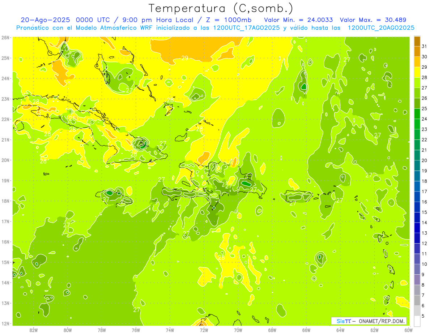Image resolution: width=434 pixels, height=335 pixels.
Task: Click the "21N" latitude axis label
Action: (x=5, y=139)
